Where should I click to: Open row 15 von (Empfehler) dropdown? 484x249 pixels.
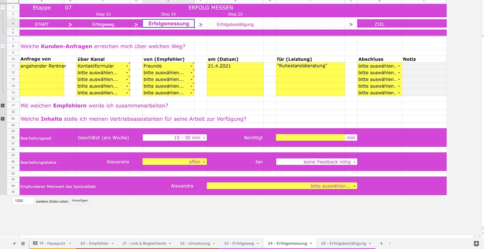coord(192,93)
